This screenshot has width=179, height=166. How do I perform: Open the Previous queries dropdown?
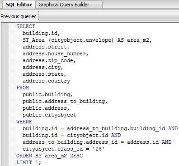108,15
